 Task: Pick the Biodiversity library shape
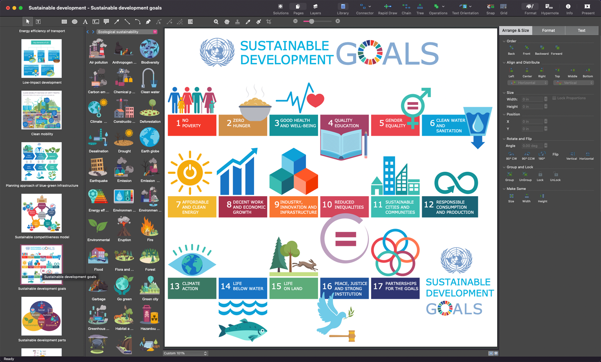tap(150, 52)
